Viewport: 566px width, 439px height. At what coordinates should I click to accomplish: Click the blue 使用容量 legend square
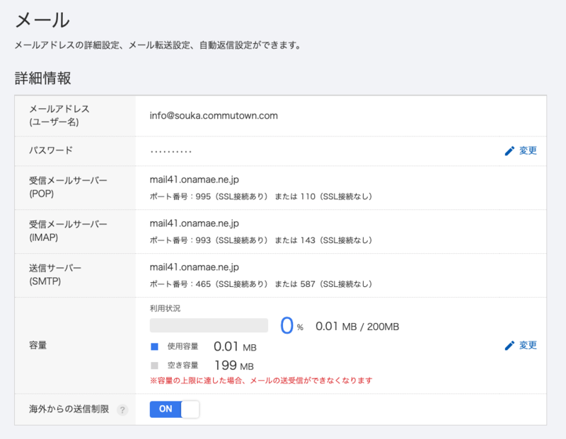click(154, 347)
